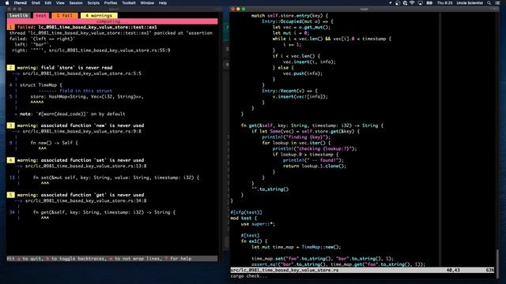Viewport: 506px width, 284px height.
Task: Open the iTerm2 application menu
Action: coord(21,3)
